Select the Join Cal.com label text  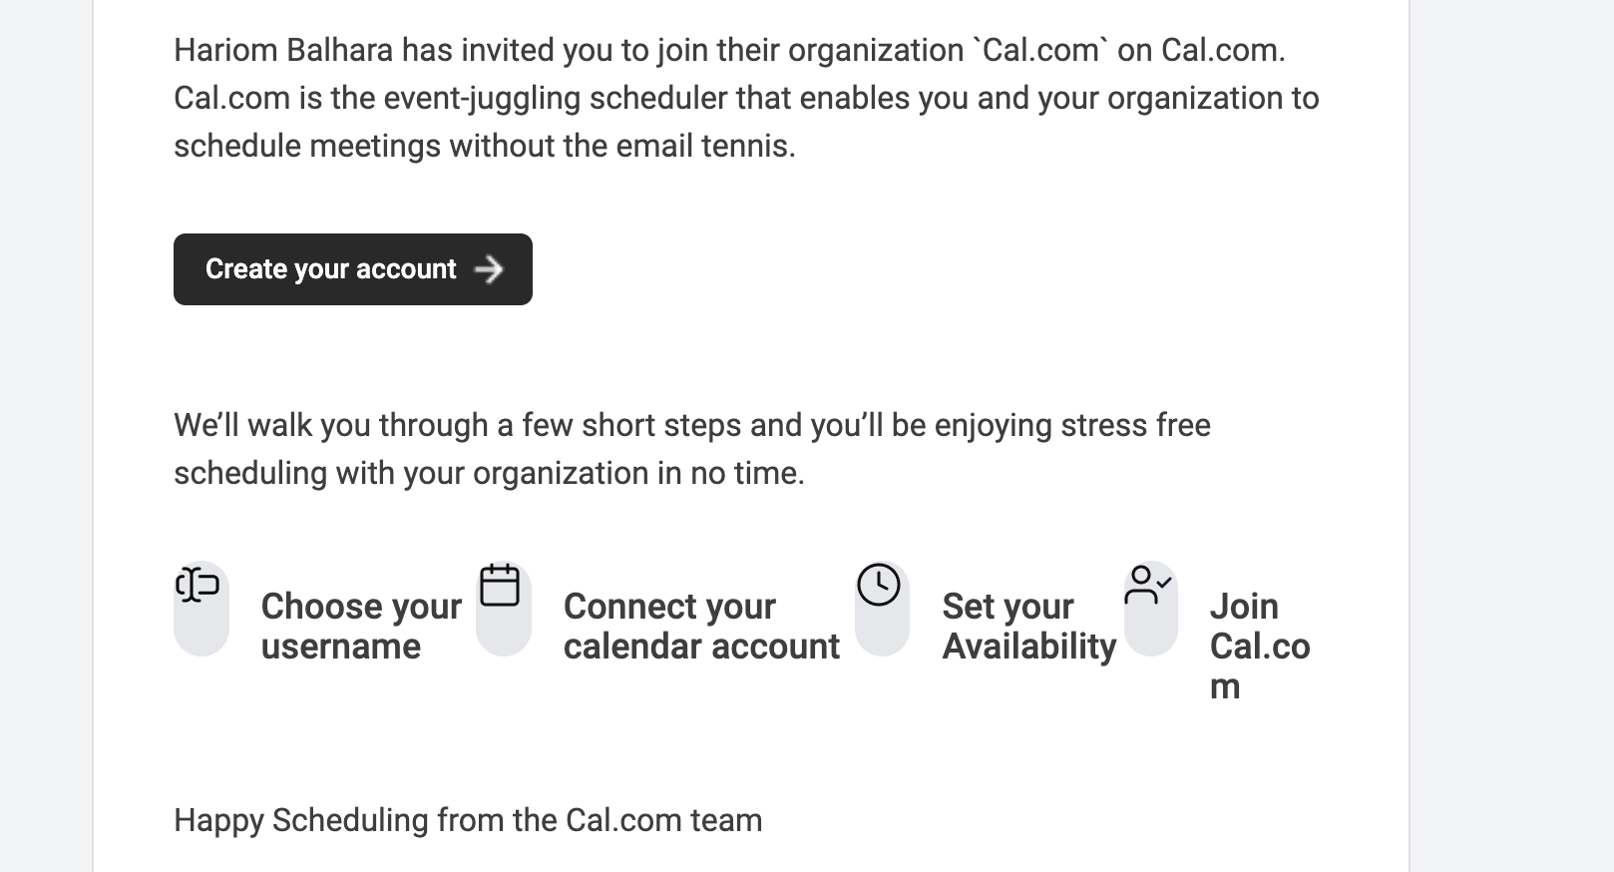coord(1260,645)
